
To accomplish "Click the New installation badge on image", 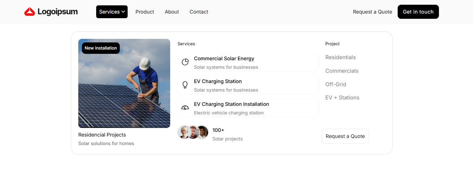I will point(101,48).
